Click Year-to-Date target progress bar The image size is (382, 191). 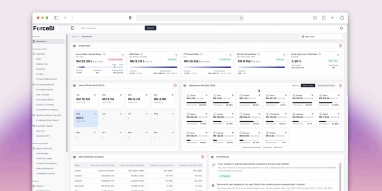pyautogui.click(x=100, y=67)
